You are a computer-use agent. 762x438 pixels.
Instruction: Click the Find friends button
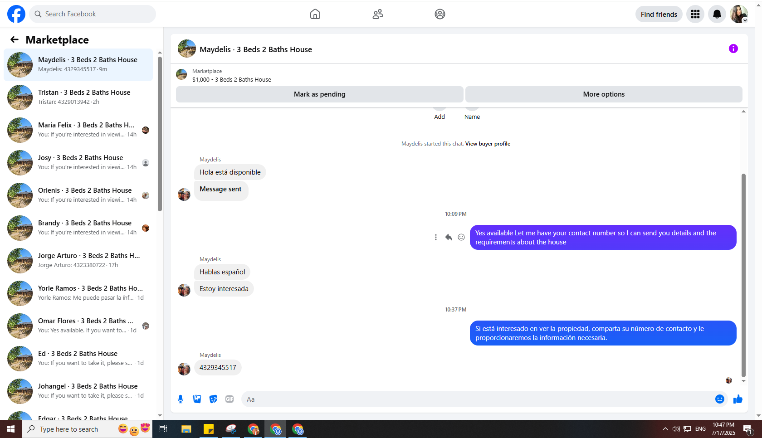tap(659, 14)
